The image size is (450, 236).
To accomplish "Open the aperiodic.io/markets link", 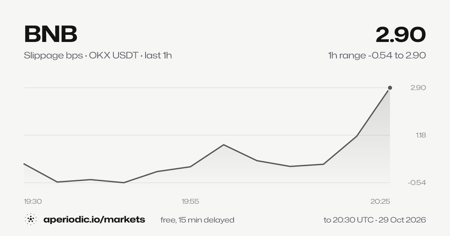I will click(x=94, y=220).
